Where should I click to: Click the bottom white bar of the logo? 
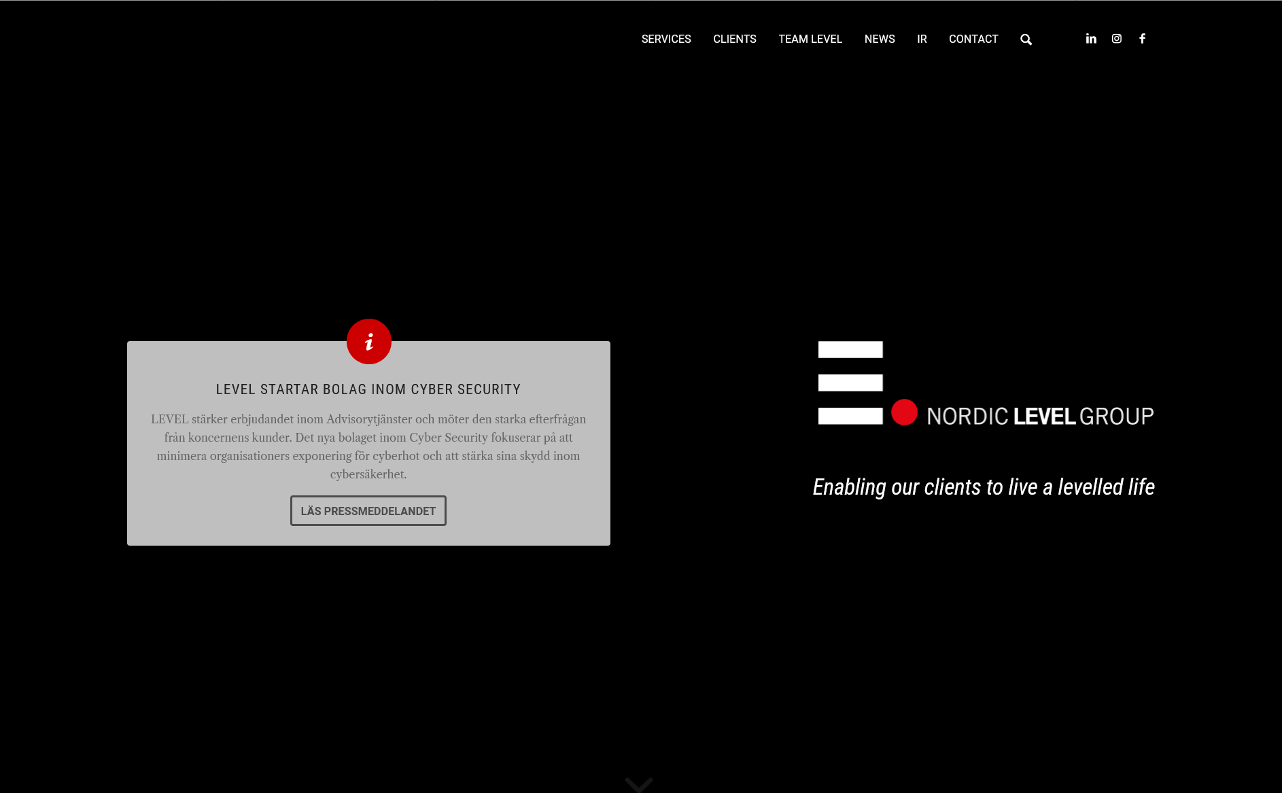[x=850, y=416]
